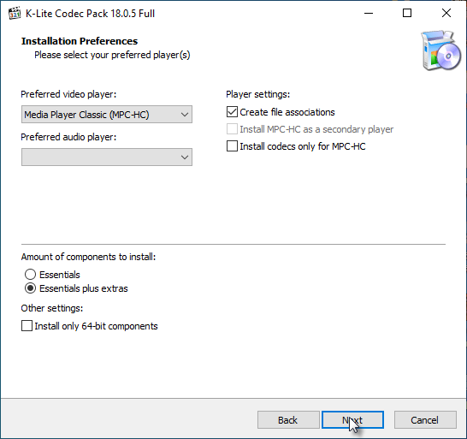Maximize the installer window
This screenshot has width=467, height=439.
point(407,13)
